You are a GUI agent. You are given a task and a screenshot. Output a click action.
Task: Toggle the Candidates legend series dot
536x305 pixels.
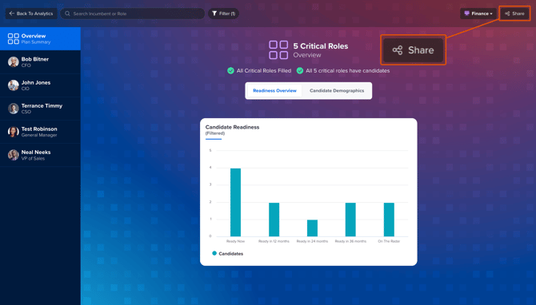(x=214, y=253)
